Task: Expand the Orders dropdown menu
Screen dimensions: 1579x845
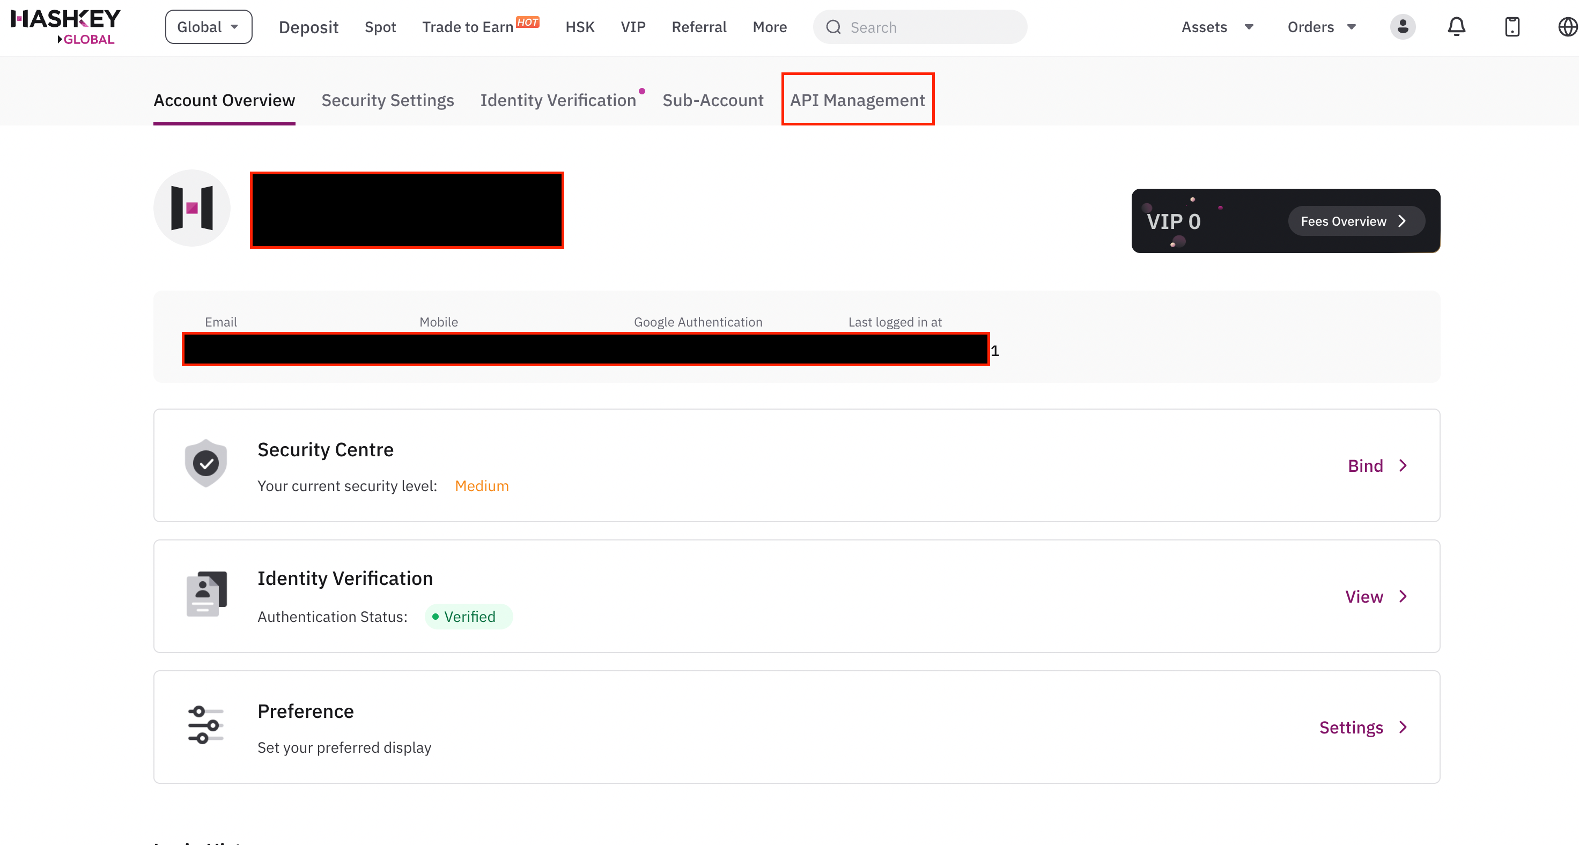Action: click(x=1322, y=27)
